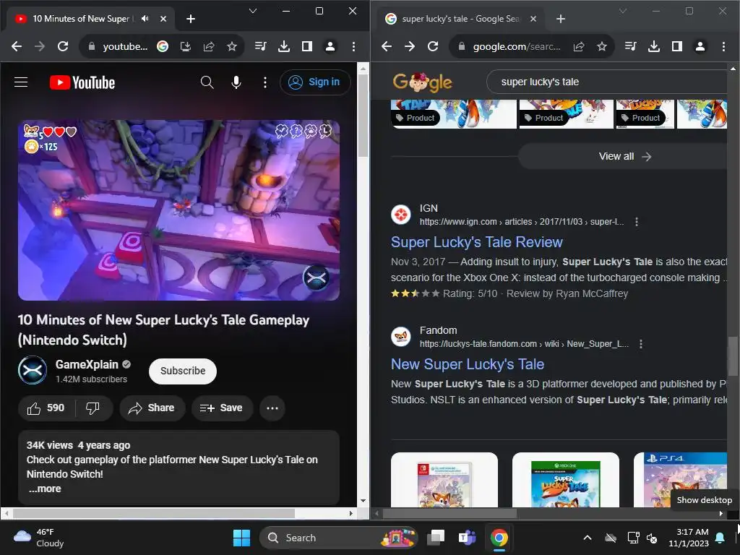This screenshot has height=555, width=740.
Task: Open profile icon in YouTube window
Action: [x=330, y=46]
